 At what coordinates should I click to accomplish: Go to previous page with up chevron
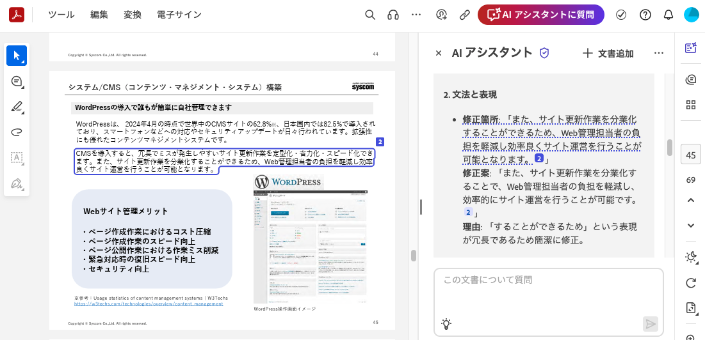click(x=691, y=200)
